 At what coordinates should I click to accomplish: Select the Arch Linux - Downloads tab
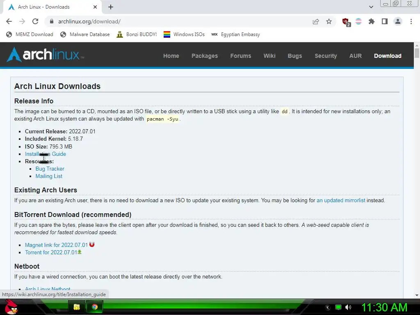click(x=52, y=7)
